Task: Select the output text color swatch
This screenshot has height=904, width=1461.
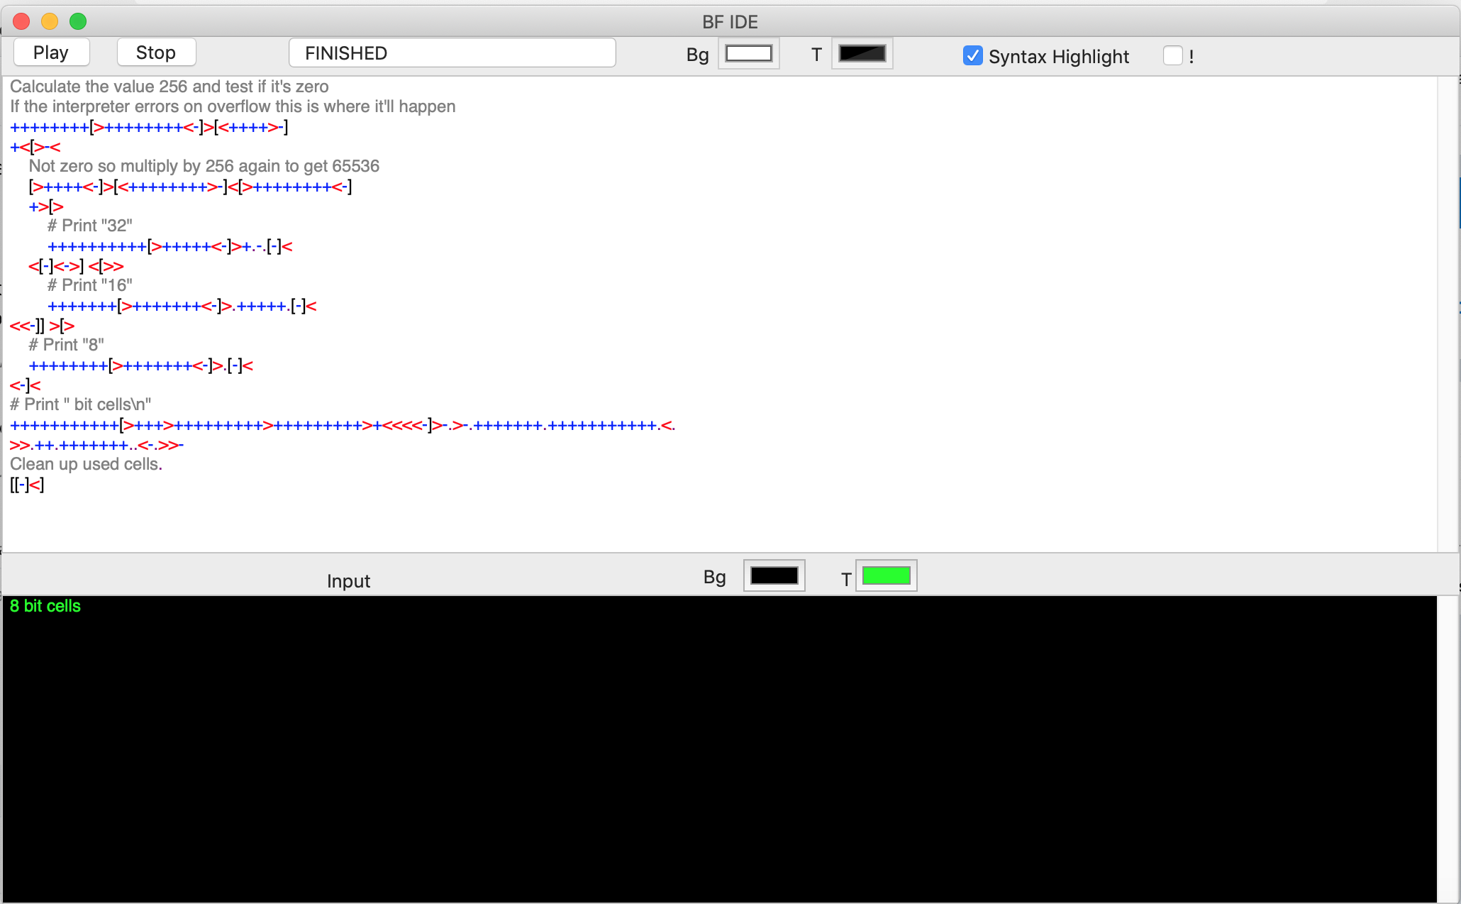Action: [x=887, y=575]
